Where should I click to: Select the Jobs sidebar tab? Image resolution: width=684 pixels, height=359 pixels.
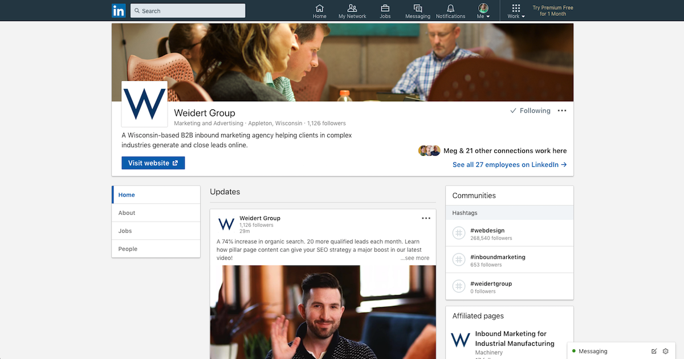tap(156, 231)
